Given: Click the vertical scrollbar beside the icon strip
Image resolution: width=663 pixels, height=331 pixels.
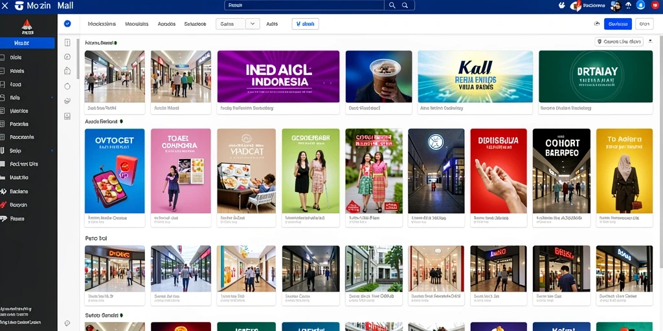Looking at the screenshot, I should tap(78, 59).
